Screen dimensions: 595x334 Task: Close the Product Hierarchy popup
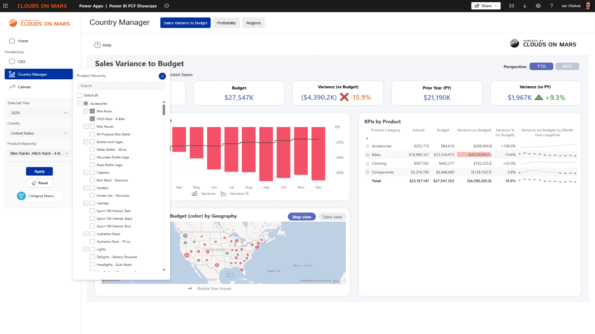point(162,76)
